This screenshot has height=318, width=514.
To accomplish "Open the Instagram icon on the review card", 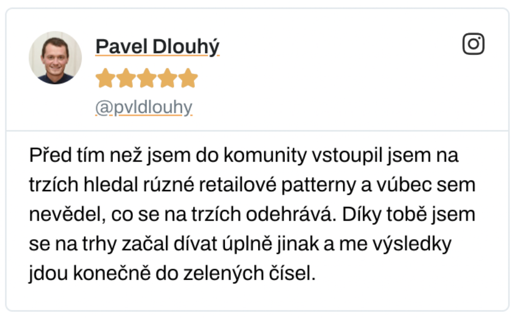I will (x=473, y=43).
